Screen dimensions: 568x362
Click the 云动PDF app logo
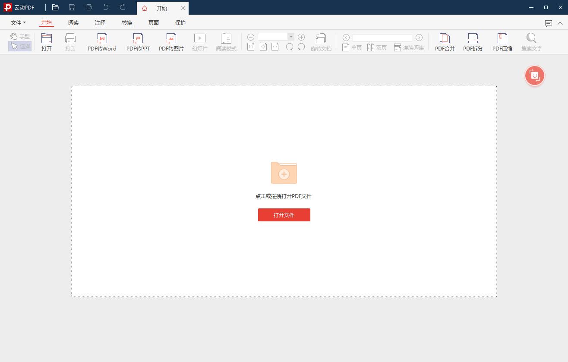pos(7,7)
